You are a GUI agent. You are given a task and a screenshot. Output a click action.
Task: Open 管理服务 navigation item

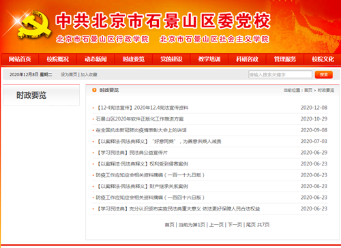(x=285, y=59)
